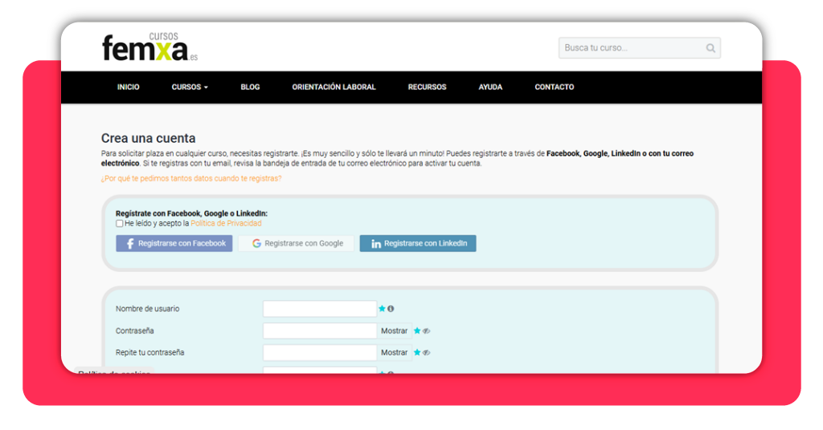Click info icon beside Nombre de usuario
823x430 pixels.
pyautogui.click(x=391, y=309)
